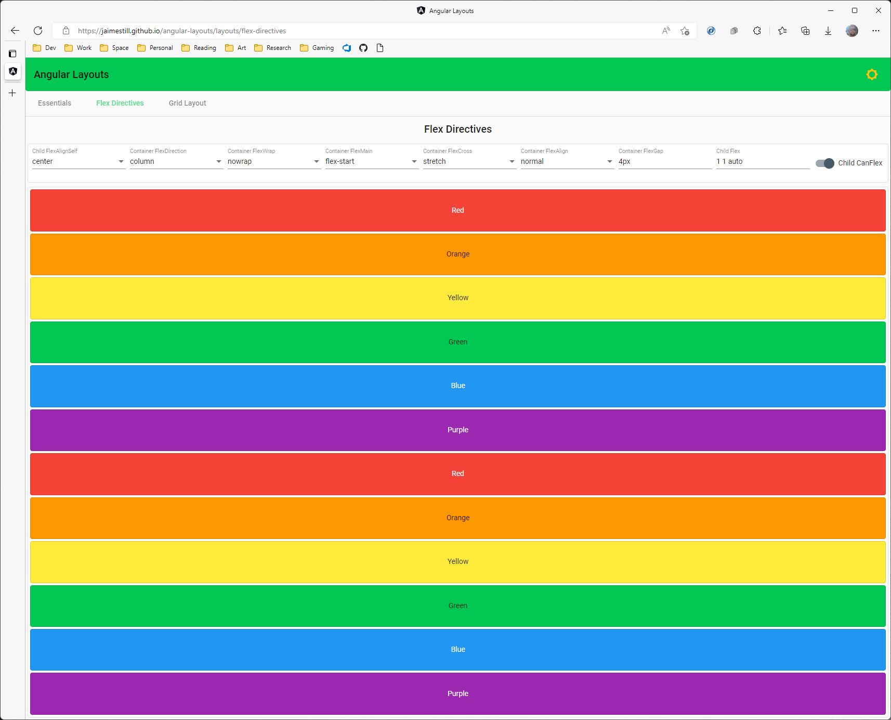Open the browser Downloads icon
The width and height of the screenshot is (891, 720).
[828, 31]
